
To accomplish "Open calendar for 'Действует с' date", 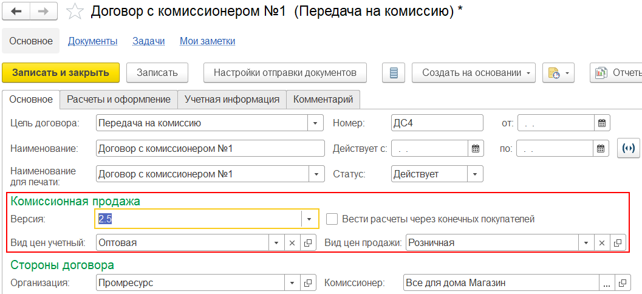I will (476, 148).
